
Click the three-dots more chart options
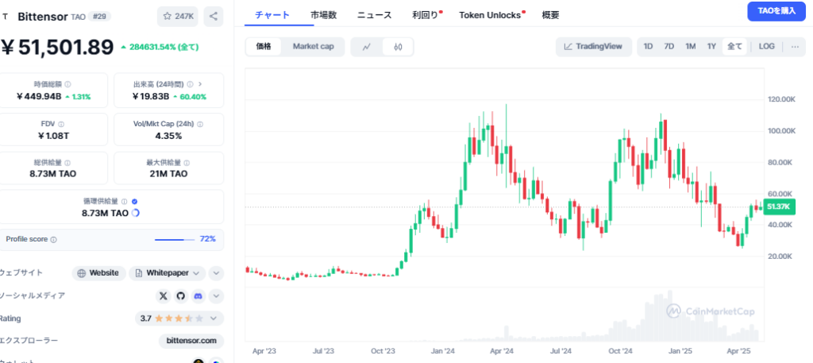click(794, 47)
